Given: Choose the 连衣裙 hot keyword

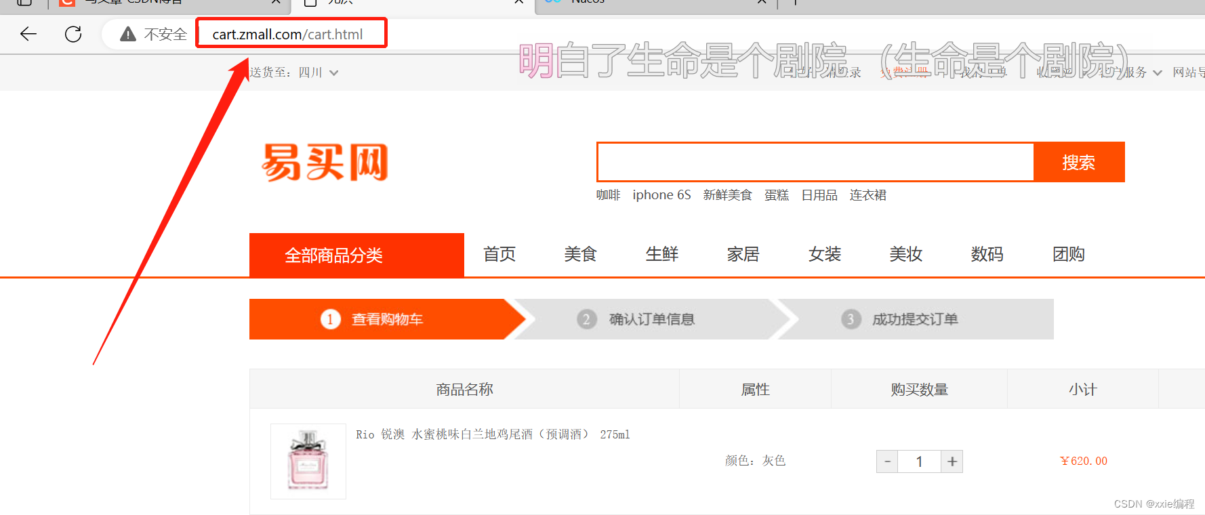Looking at the screenshot, I should click(868, 195).
